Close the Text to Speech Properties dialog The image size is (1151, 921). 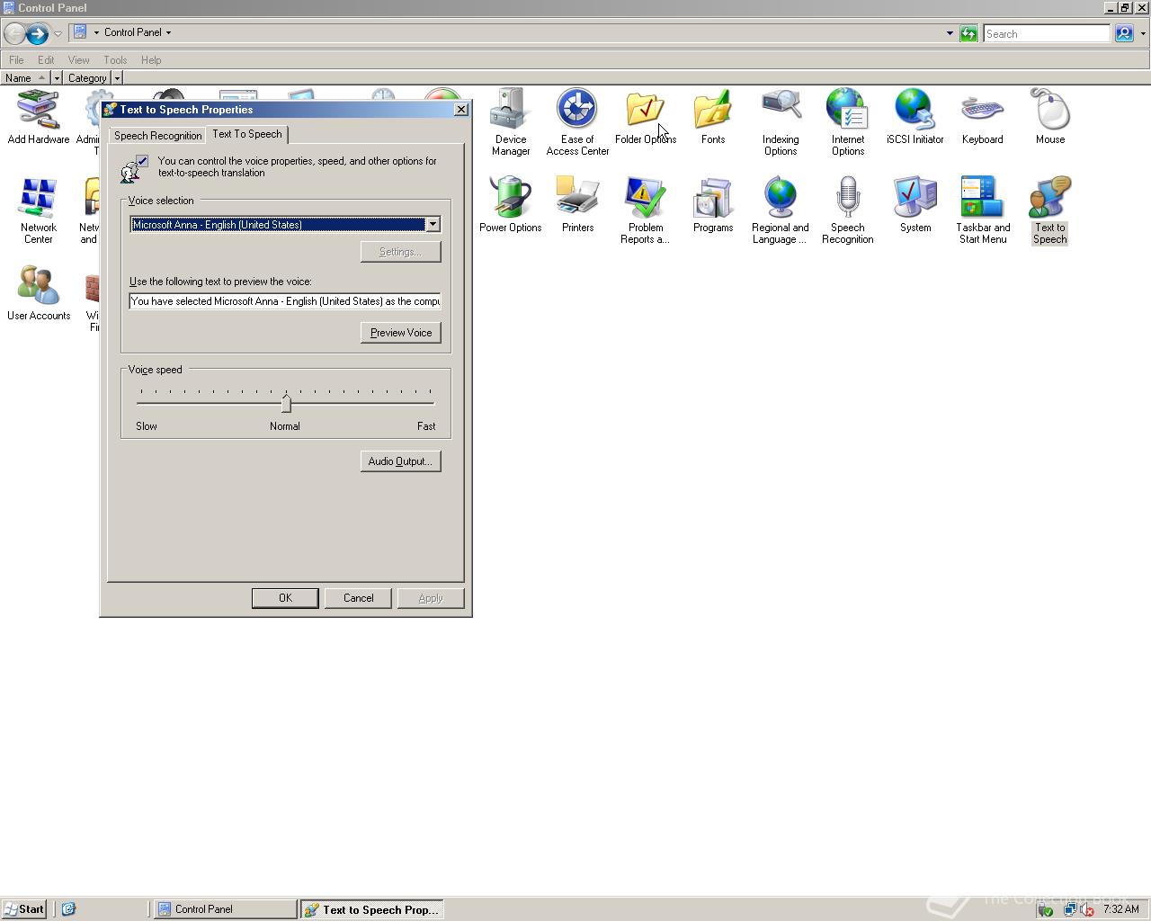click(x=461, y=110)
